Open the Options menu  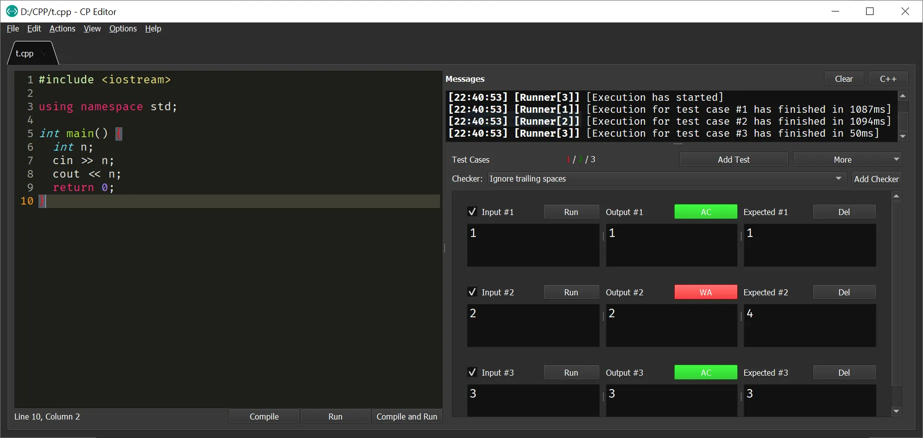pos(123,28)
